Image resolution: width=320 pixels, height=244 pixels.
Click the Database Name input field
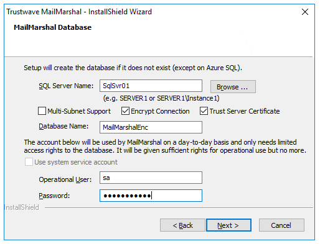pos(151,127)
